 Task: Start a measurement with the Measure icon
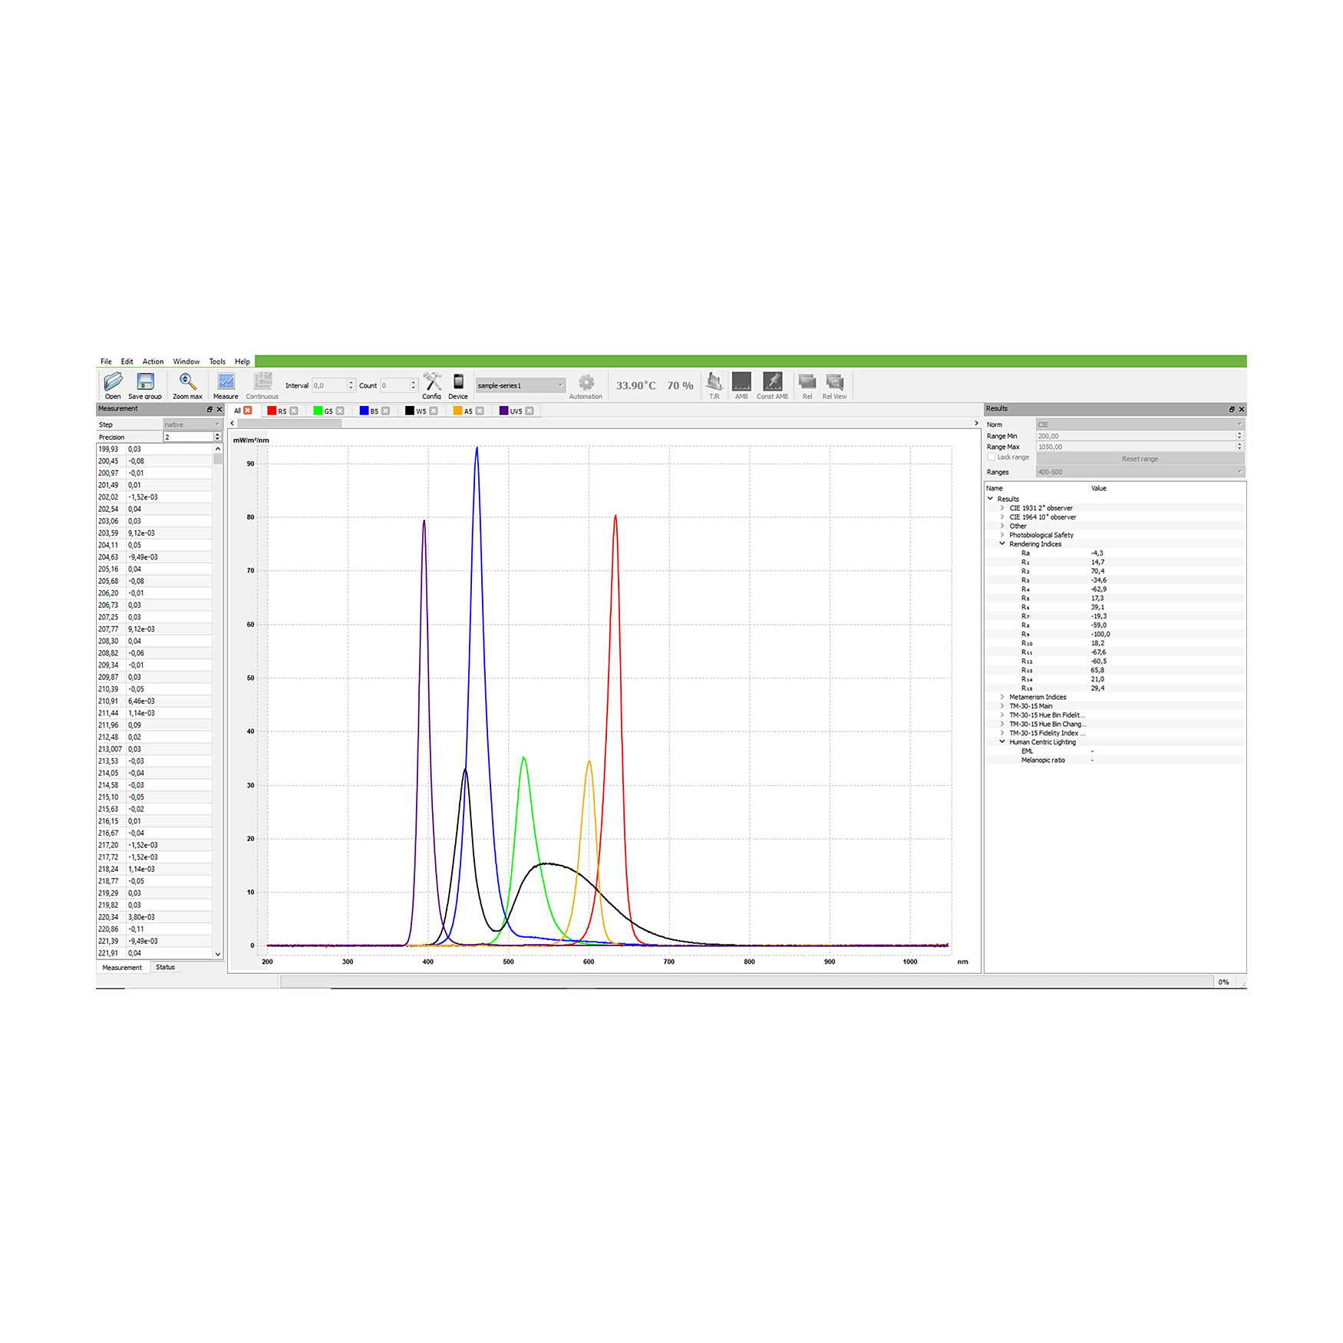click(226, 381)
